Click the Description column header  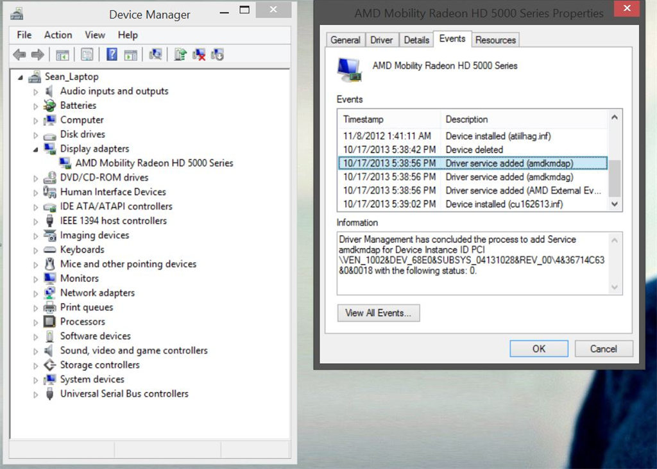[524, 119]
